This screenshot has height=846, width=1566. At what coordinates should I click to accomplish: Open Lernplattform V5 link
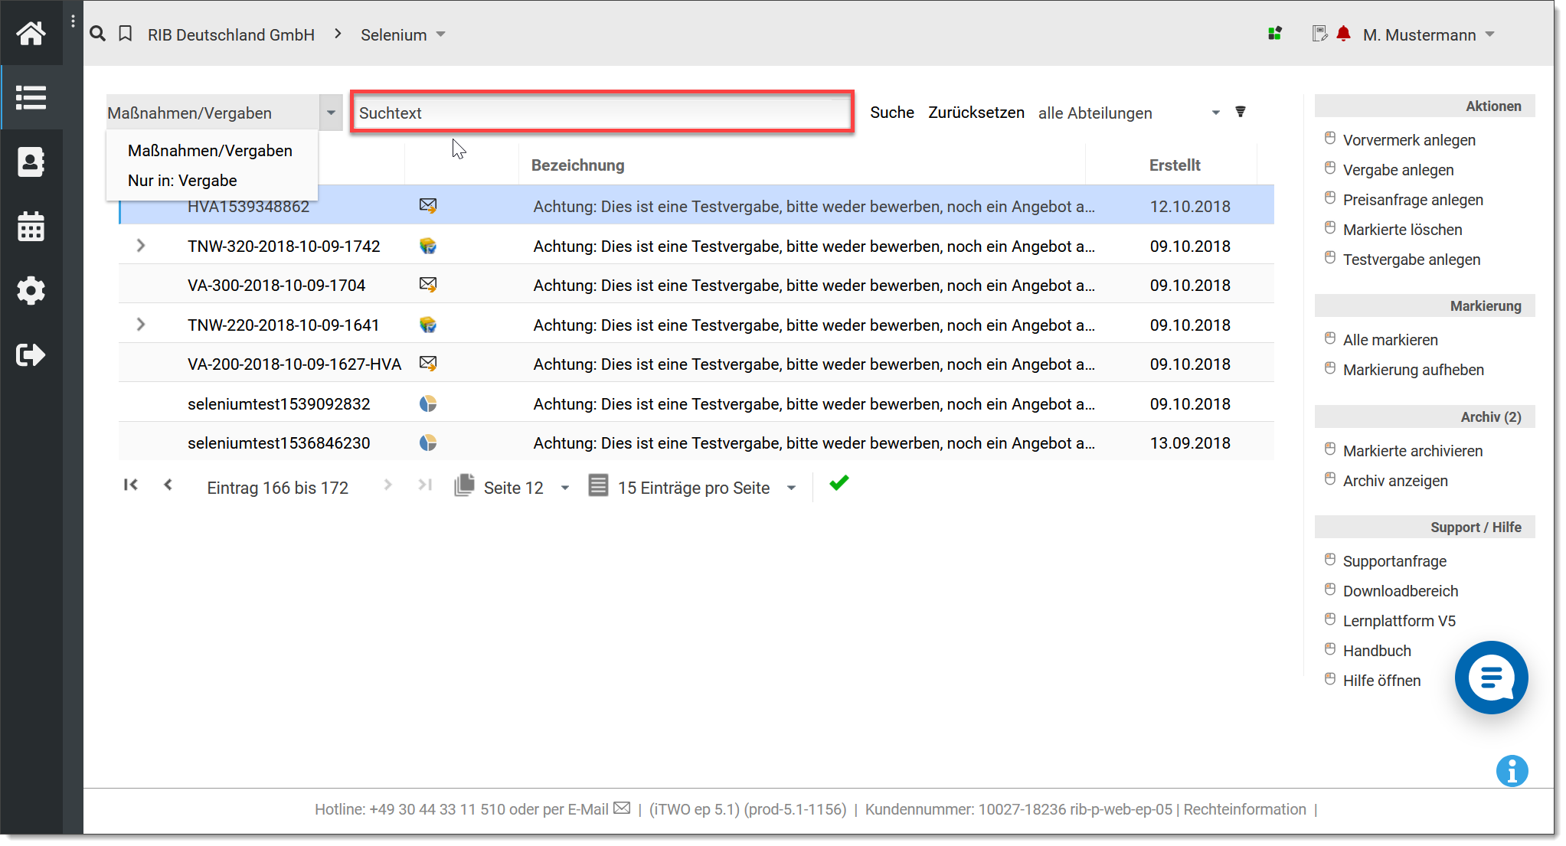pyautogui.click(x=1399, y=621)
